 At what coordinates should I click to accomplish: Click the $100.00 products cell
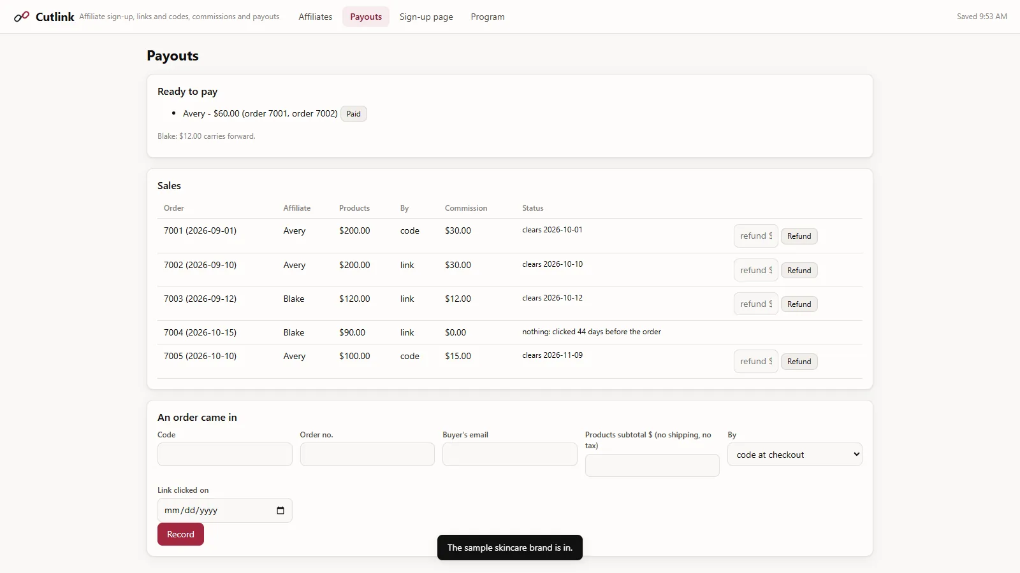click(354, 356)
